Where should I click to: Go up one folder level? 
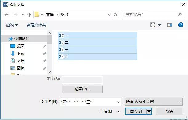click(29, 15)
